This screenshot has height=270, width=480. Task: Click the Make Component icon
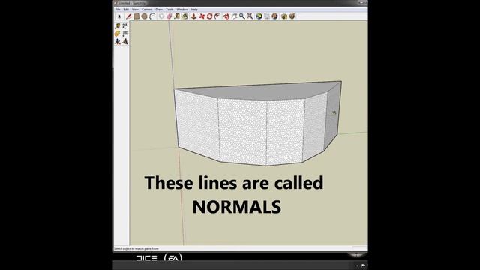click(161, 16)
